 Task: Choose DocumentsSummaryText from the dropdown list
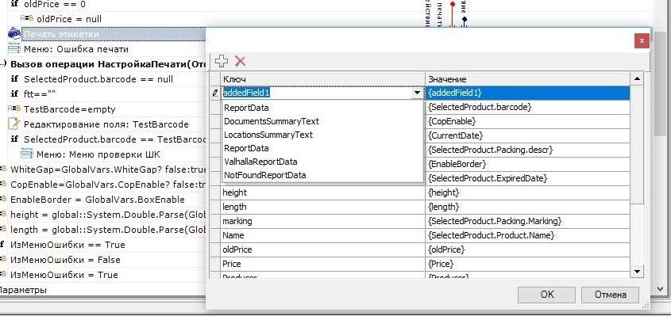pos(272,121)
